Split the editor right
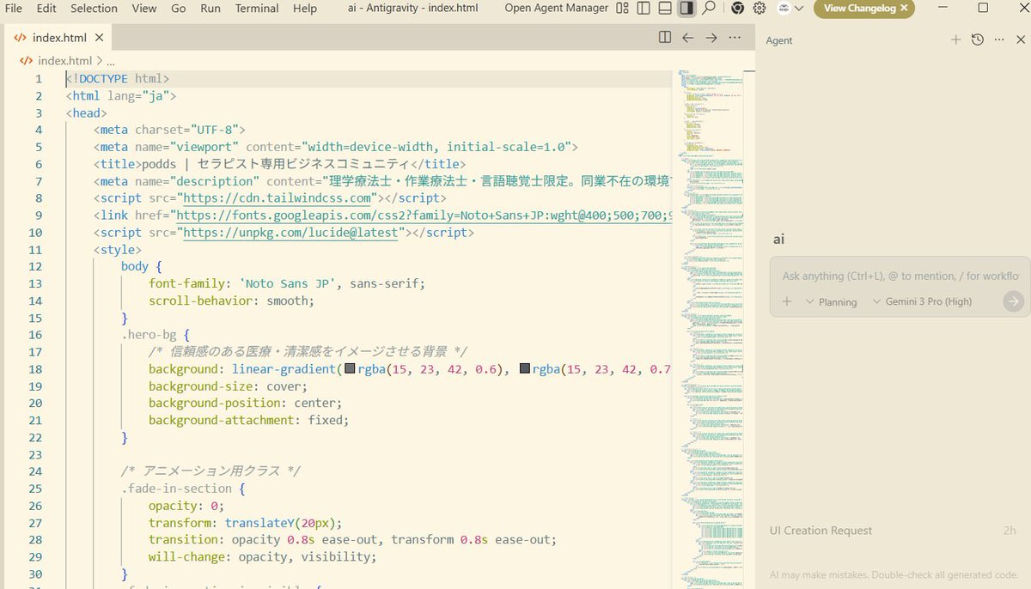This screenshot has width=1031, height=589. tap(664, 38)
